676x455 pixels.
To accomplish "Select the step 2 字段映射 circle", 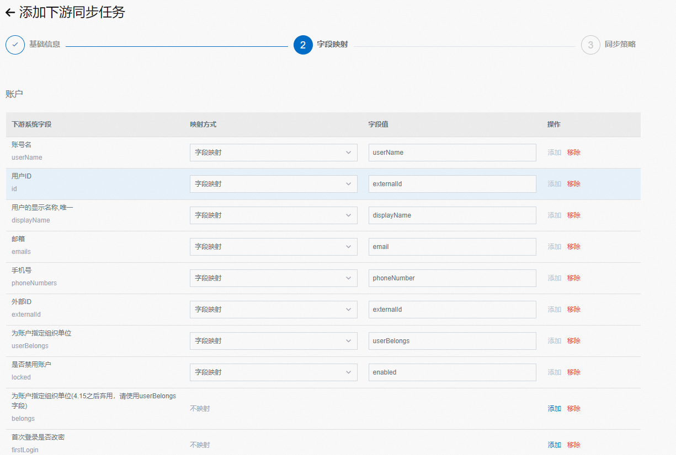I will [303, 45].
